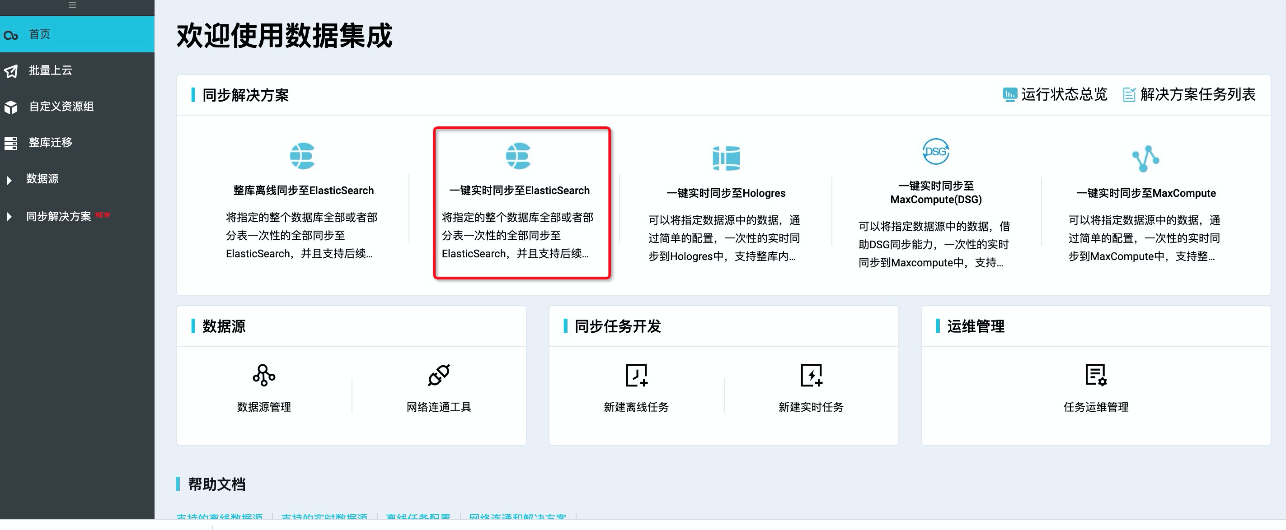Screen dimensions: 1286x530
Task: Open the 任务运维管理 label
Action: (x=1096, y=407)
